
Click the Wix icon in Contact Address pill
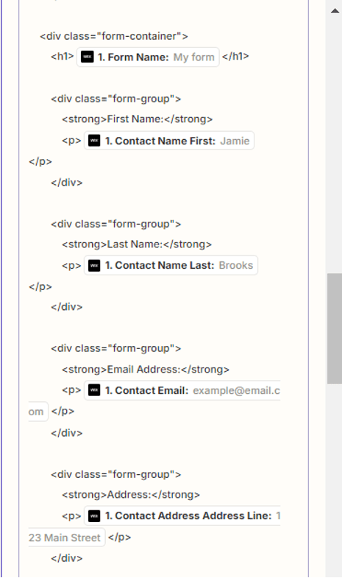94,515
